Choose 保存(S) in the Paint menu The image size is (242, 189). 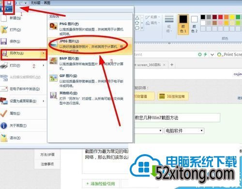(23, 42)
